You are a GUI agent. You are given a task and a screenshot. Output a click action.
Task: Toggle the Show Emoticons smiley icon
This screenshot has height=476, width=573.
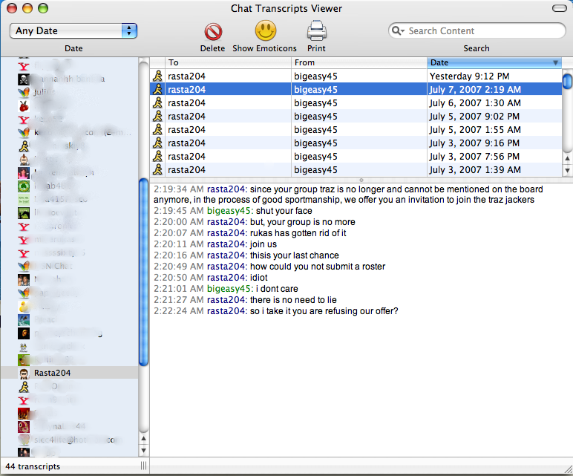pos(265,31)
